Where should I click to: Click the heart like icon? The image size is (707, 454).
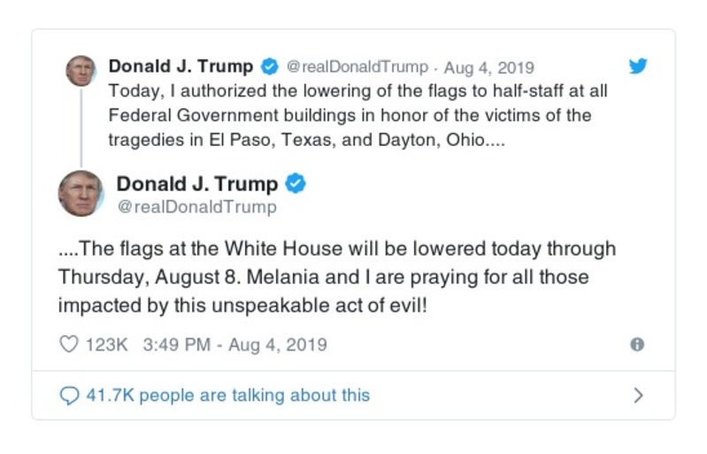(68, 345)
